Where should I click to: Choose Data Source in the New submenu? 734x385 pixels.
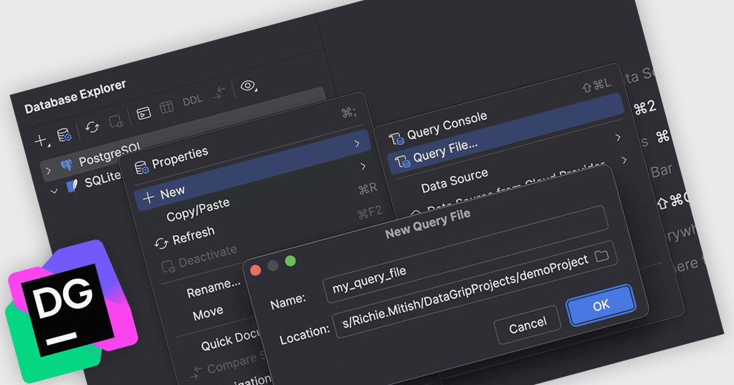pyautogui.click(x=454, y=180)
